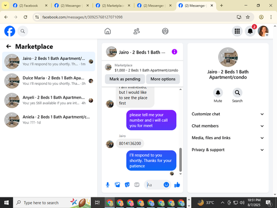This screenshot has width=277, height=208.
Task: Open weather 33°C widget on taskbar
Action: [x=206, y=202]
